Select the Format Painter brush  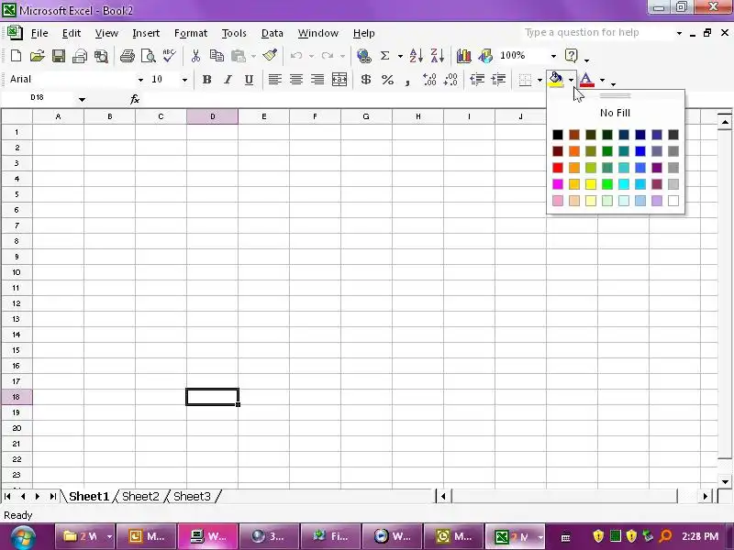(270, 55)
